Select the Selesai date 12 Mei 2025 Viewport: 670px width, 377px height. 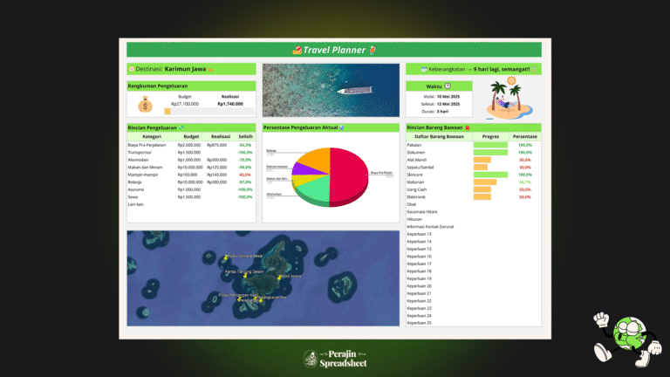point(448,104)
